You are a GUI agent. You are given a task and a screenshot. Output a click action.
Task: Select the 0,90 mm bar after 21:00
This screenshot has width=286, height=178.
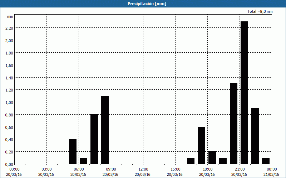(255, 136)
